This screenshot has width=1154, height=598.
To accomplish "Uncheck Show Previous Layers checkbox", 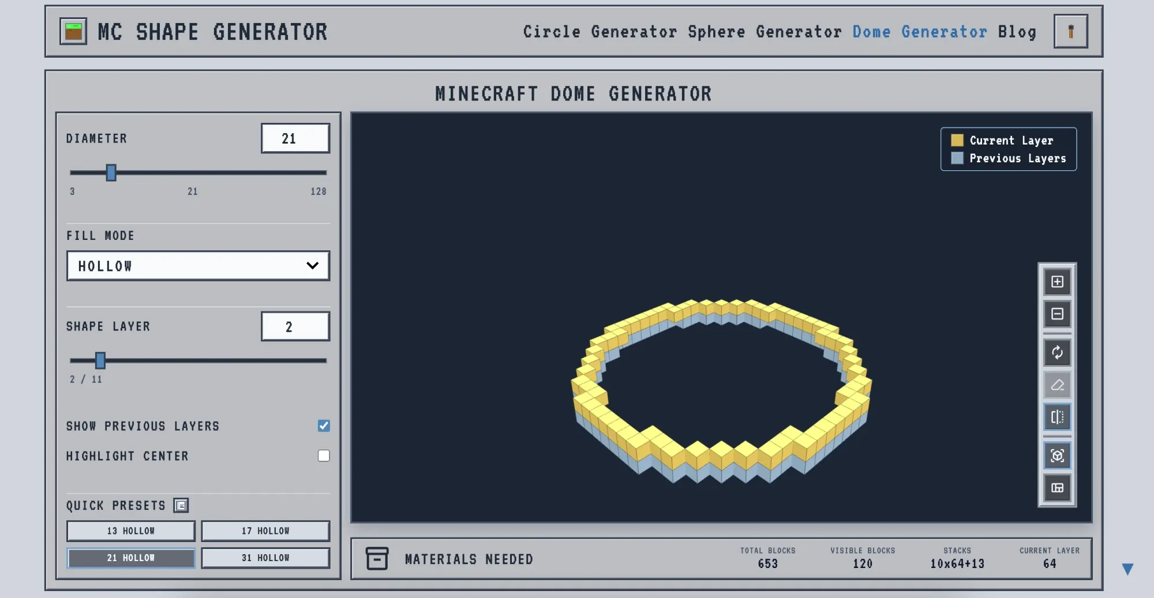I will [324, 426].
